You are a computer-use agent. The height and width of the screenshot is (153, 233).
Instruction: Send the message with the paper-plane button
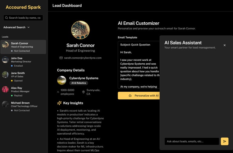225,141
